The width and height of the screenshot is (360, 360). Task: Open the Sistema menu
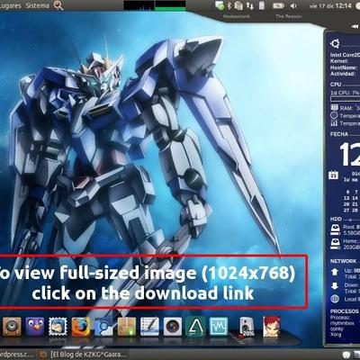[x=38, y=5]
